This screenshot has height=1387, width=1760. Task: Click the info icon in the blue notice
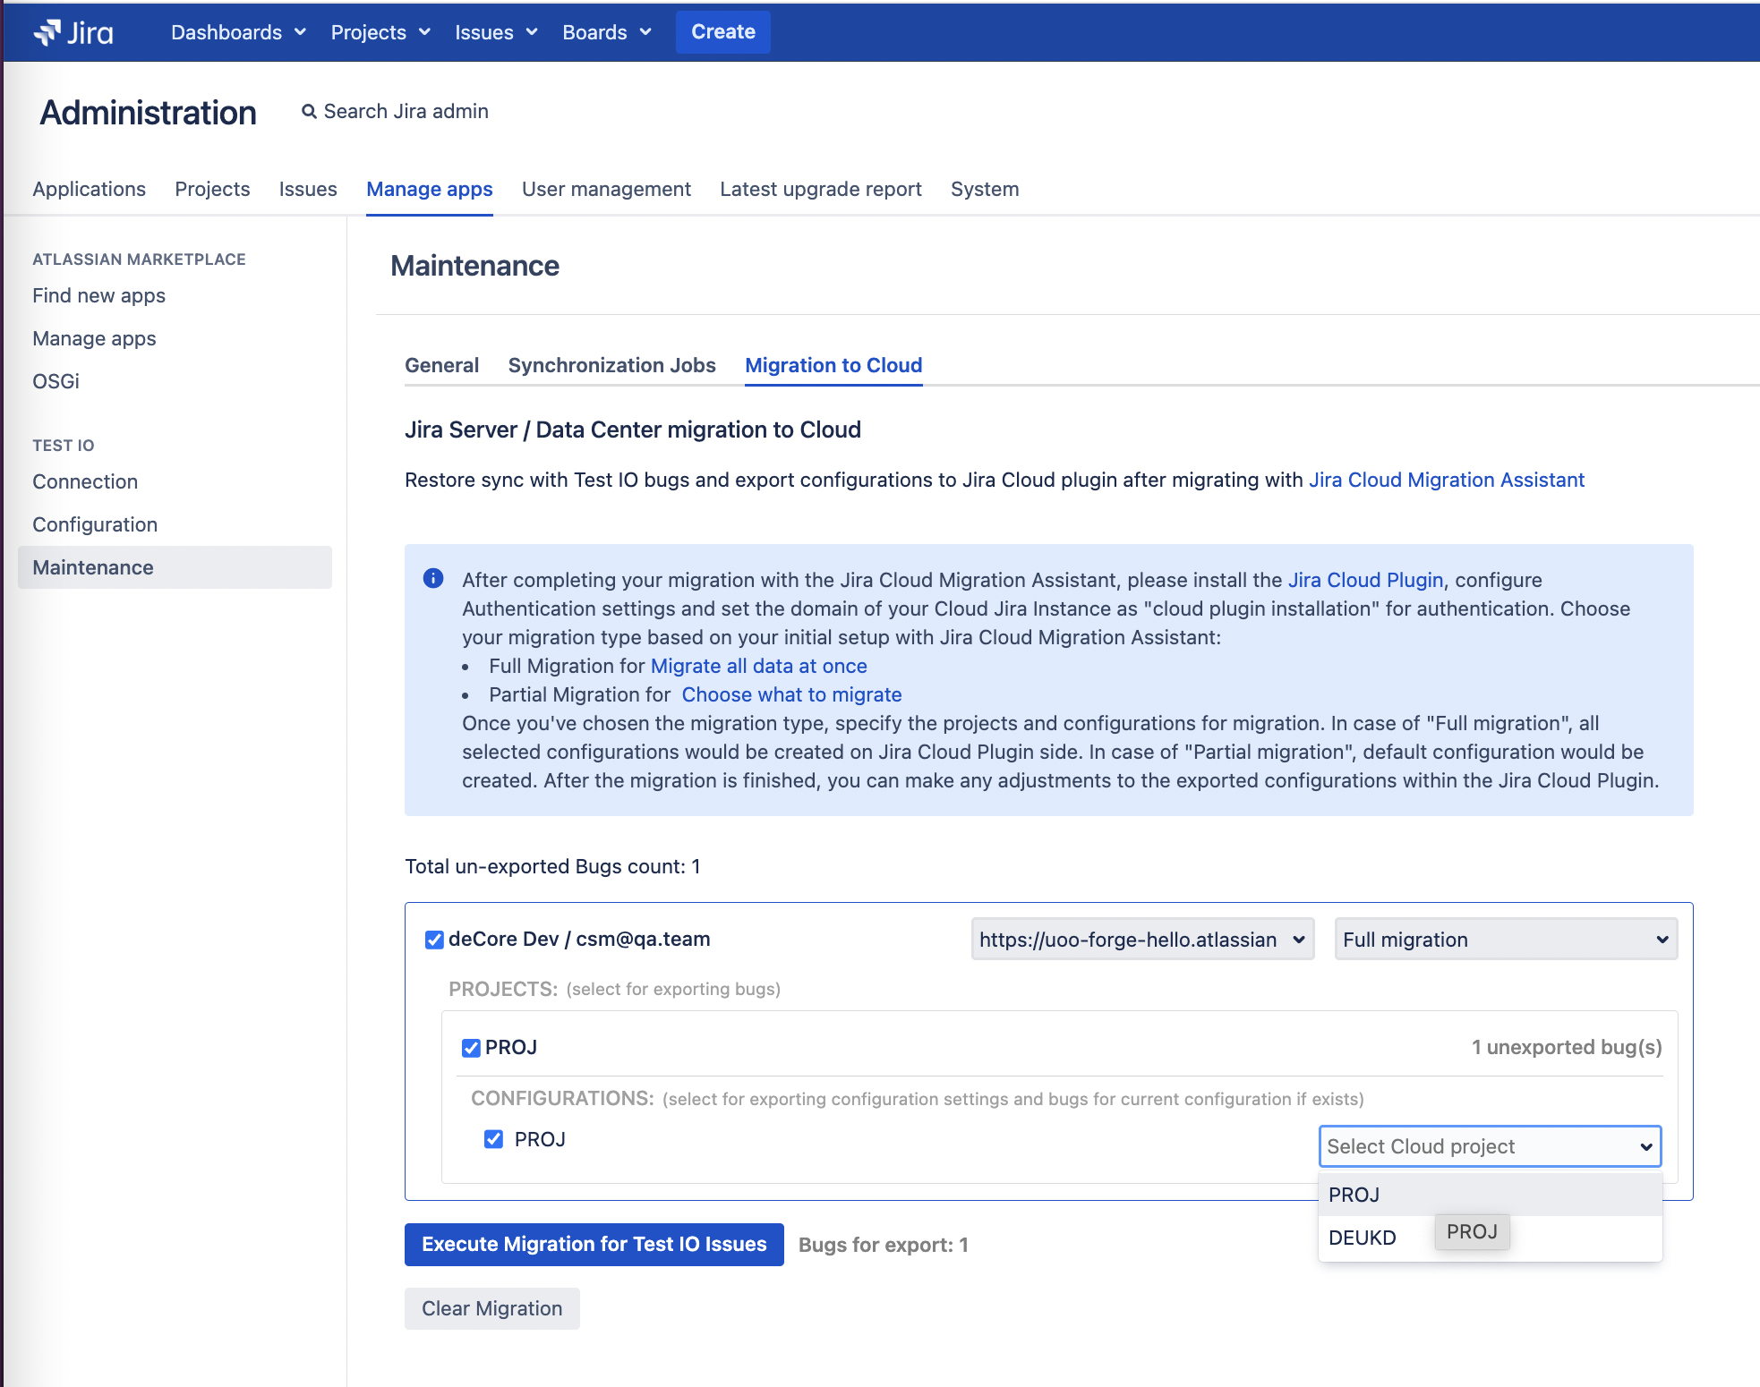[x=433, y=578]
